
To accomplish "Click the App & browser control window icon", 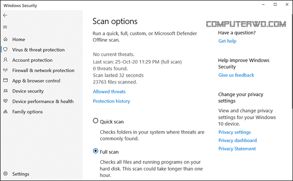I will [5, 80].
